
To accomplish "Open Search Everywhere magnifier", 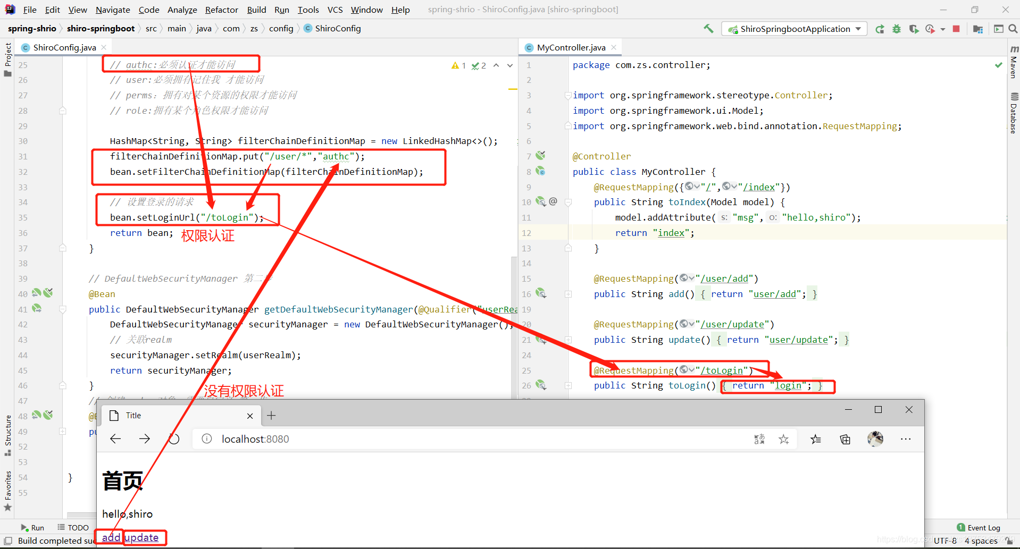I will (1013, 29).
